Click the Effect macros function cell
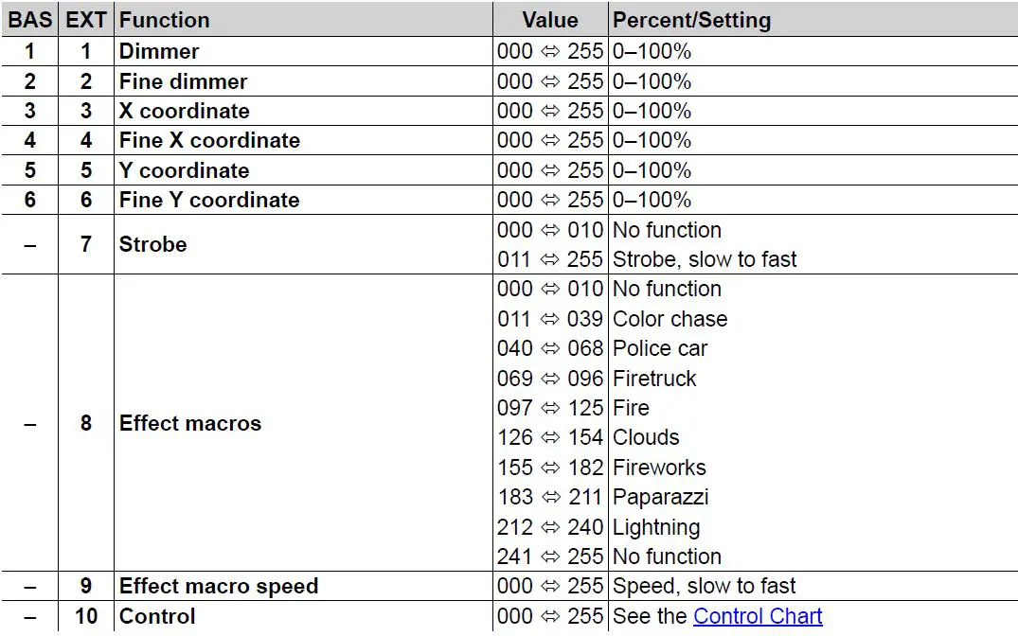This screenshot has height=636, width=1018. coord(189,423)
